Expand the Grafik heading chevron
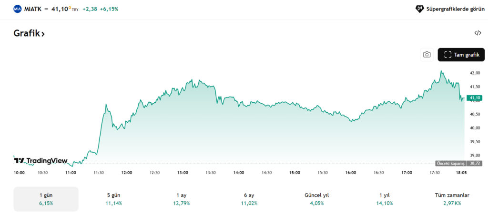The image size is (488, 215). [42, 34]
